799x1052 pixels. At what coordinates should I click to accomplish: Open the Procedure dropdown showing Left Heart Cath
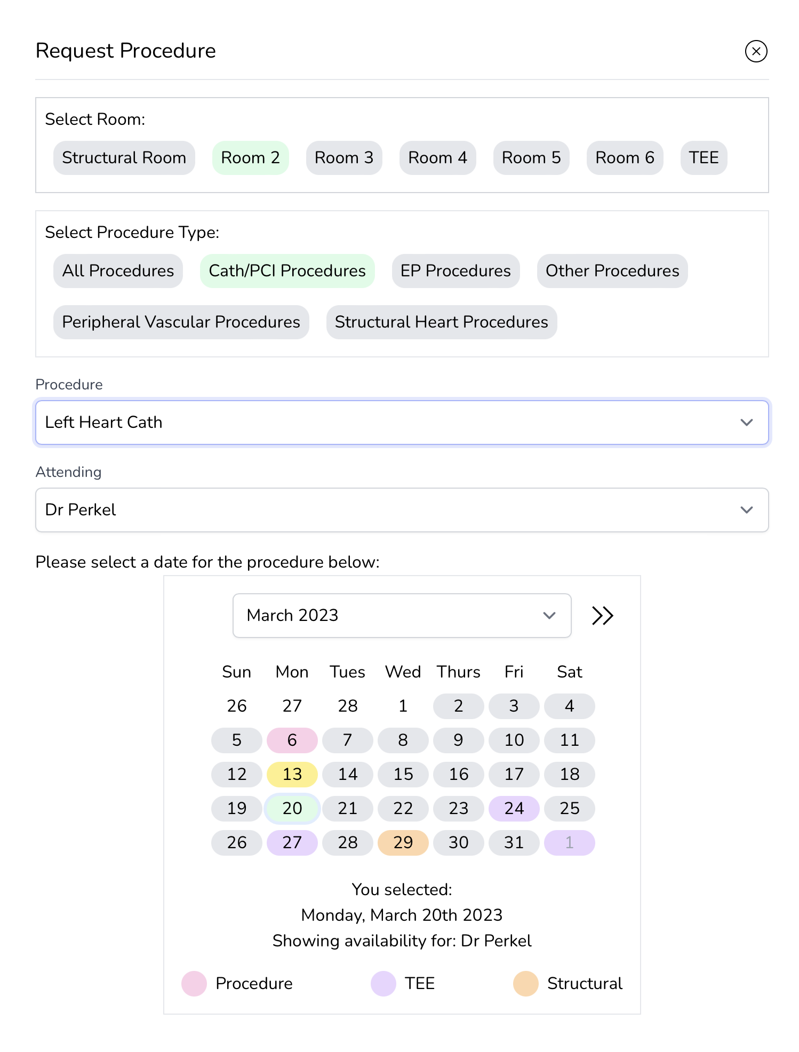[x=402, y=423]
